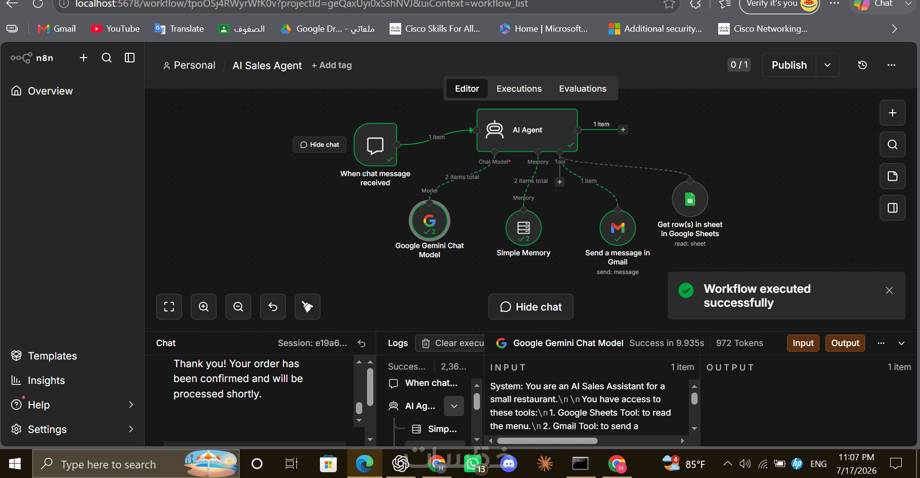Image resolution: width=920 pixels, height=478 pixels.
Task: Switch to the Editor tab
Action: (467, 89)
